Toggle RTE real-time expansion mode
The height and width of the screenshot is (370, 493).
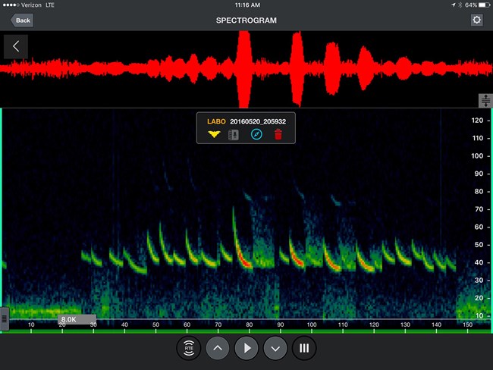pyautogui.click(x=188, y=349)
